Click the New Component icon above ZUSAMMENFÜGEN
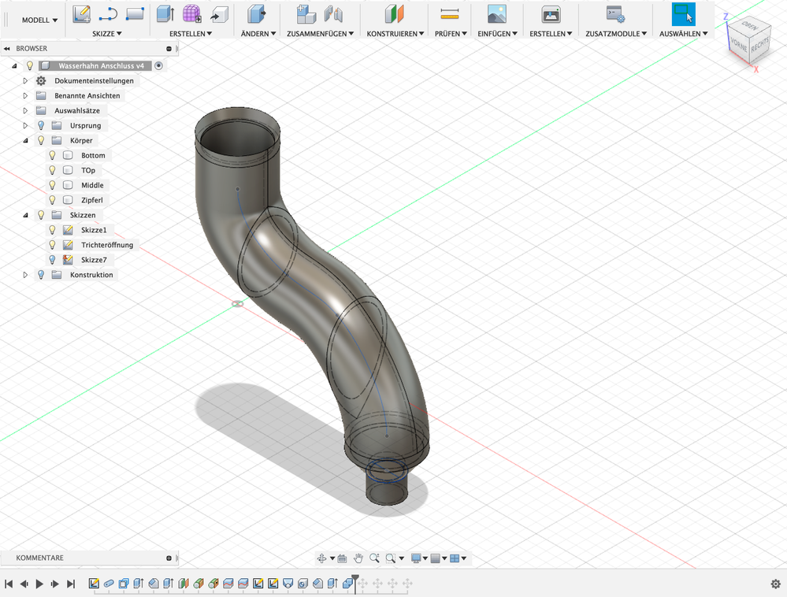The image size is (787, 597). 305,14
